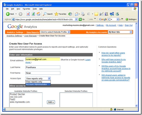142x115 pixels.
Task: Expand the Links toolbar chevron
Action: [95, 19]
